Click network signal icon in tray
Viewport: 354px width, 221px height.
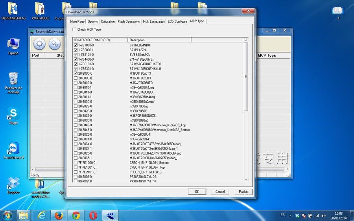tap(317, 216)
